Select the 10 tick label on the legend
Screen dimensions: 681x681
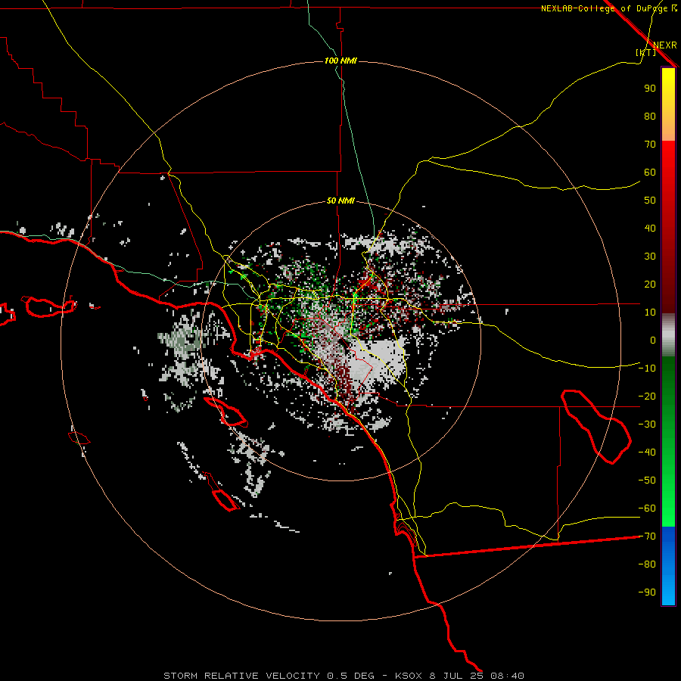pyautogui.click(x=650, y=313)
